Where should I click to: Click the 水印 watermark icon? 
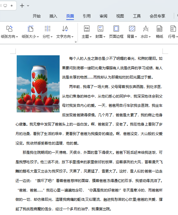146,29
